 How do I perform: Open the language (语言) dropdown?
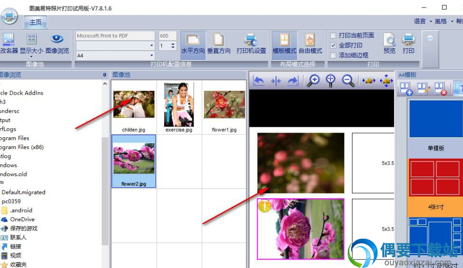[423, 21]
